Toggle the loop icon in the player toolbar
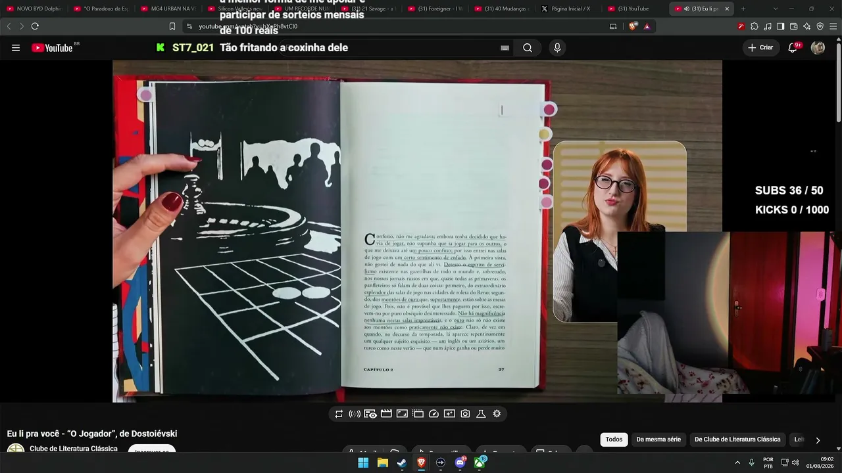This screenshot has height=473, width=842. (339, 414)
